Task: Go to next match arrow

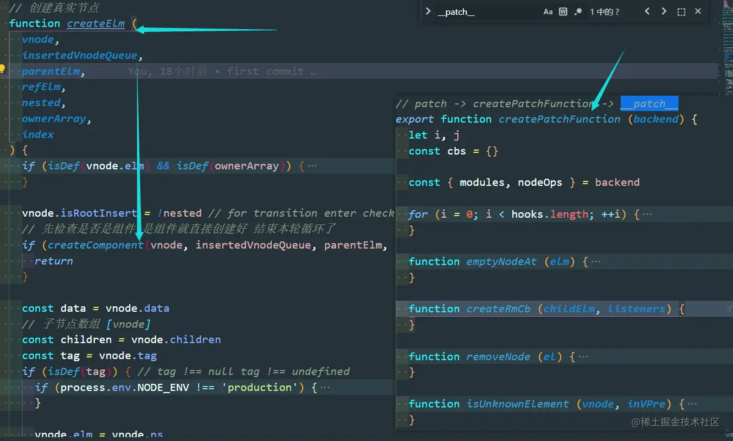Action: pyautogui.click(x=664, y=12)
